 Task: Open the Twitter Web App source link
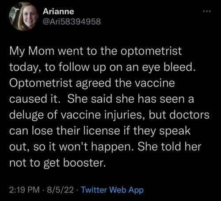coord(112,190)
